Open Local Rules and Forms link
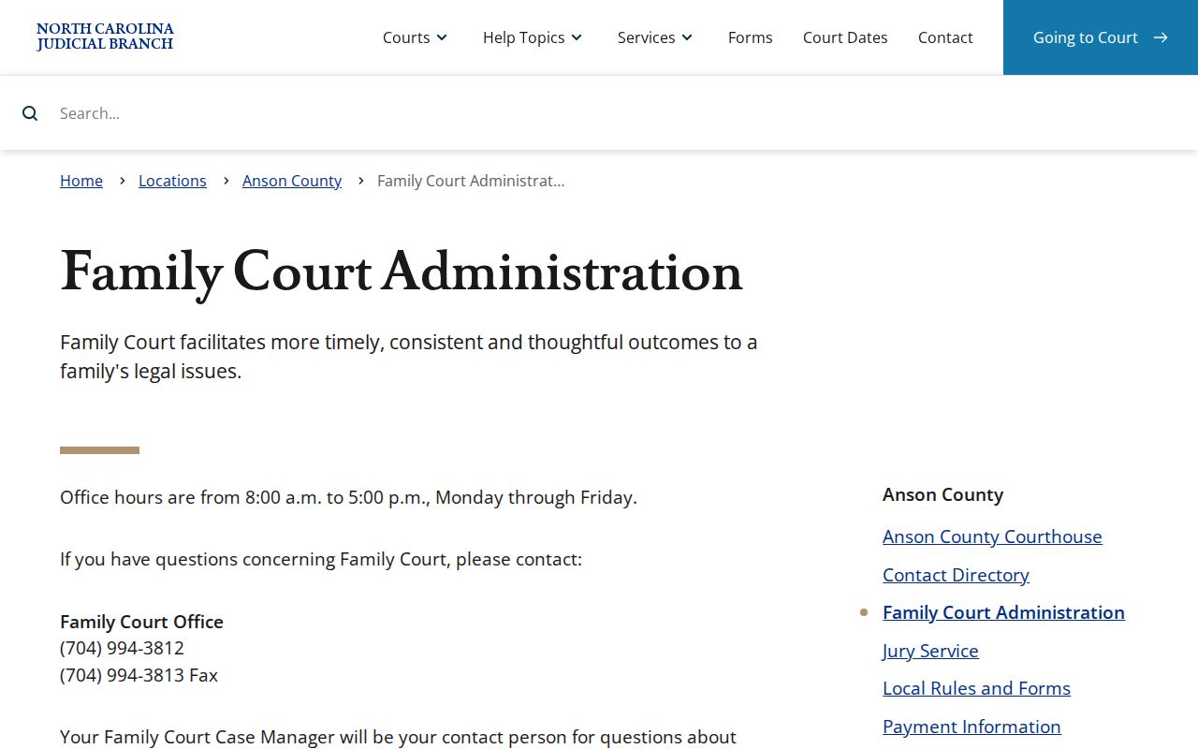The width and height of the screenshot is (1198, 749). point(976,688)
